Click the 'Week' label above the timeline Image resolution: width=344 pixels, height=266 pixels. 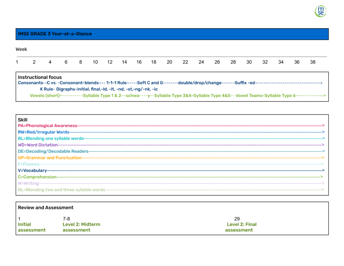tap(21, 49)
